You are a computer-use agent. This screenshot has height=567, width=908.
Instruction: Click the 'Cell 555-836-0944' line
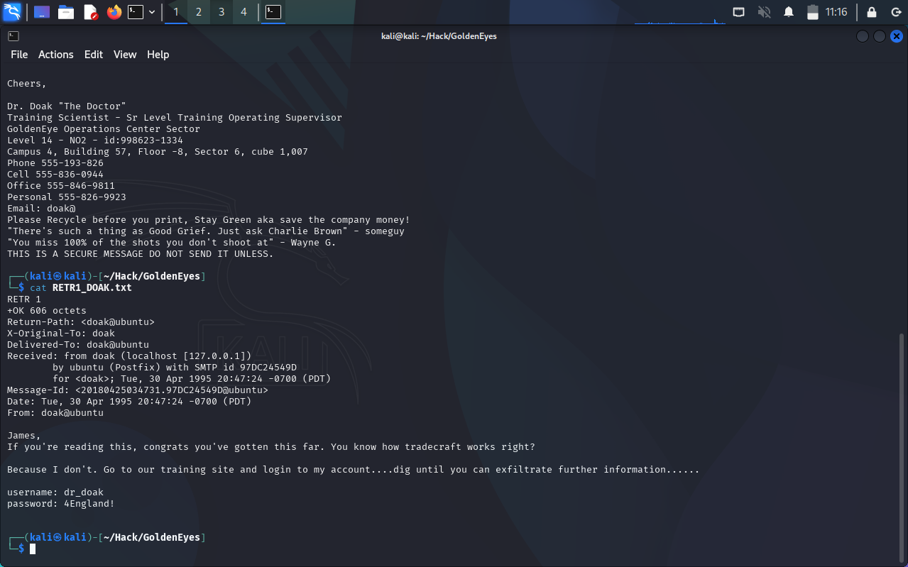55,175
